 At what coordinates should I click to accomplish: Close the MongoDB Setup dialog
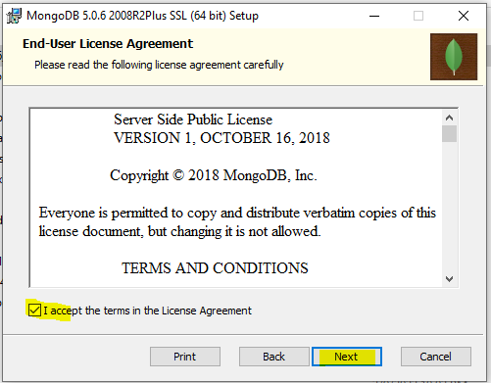click(x=464, y=16)
